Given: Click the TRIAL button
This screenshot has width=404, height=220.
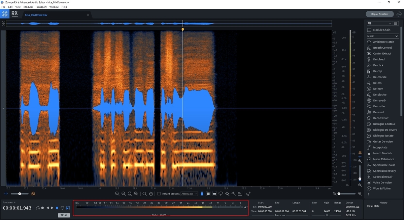Looking at the screenshot, I should pos(64,215).
